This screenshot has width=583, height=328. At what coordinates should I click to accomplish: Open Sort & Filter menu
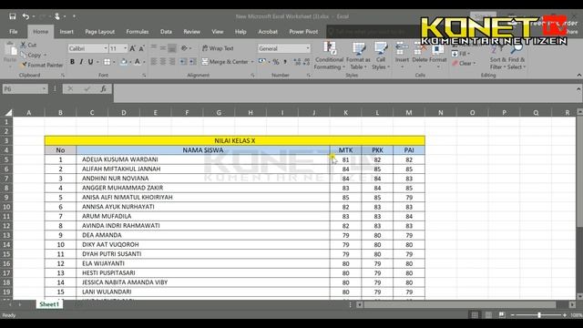coord(498,56)
